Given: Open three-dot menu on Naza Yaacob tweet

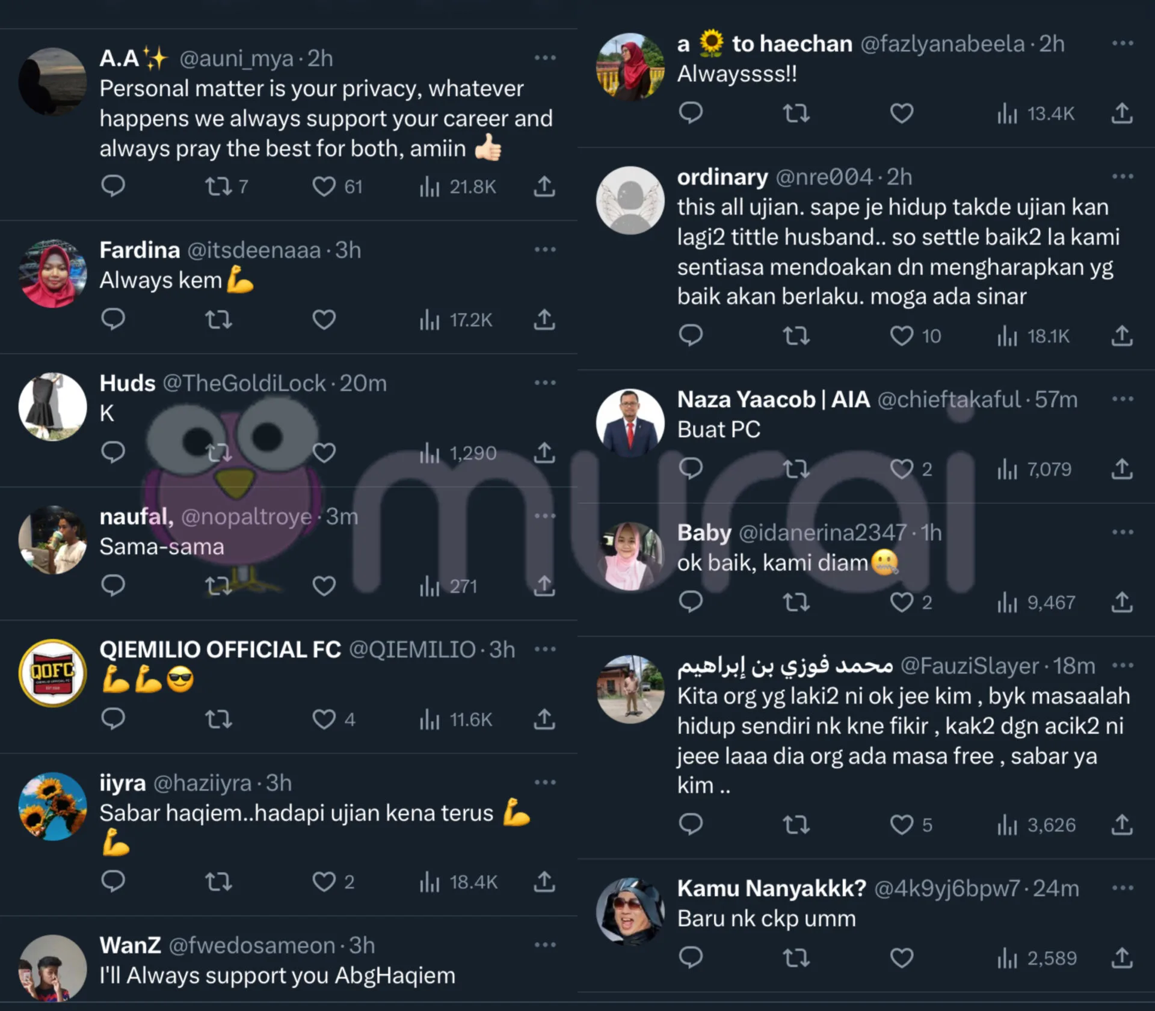Looking at the screenshot, I should click(x=1123, y=399).
